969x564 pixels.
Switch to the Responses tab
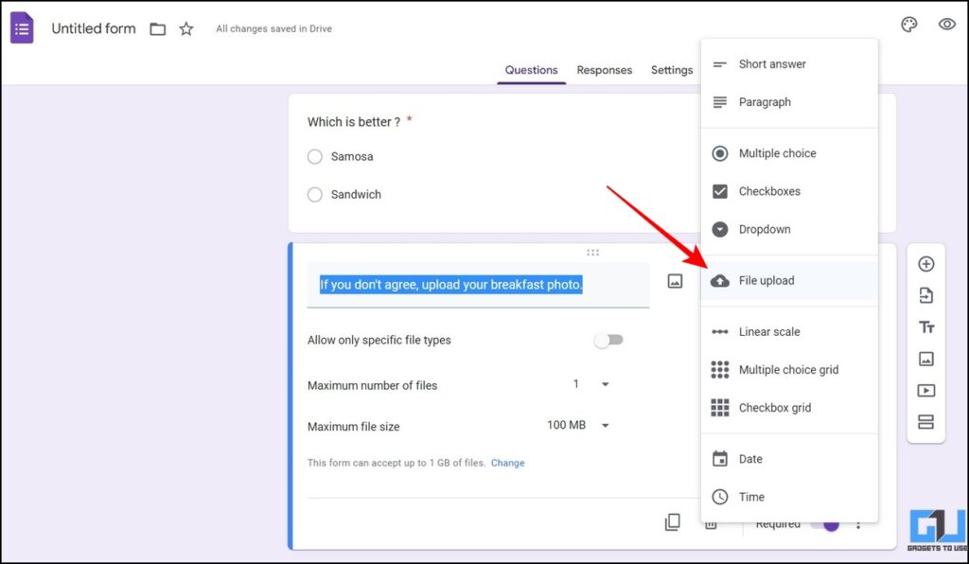tap(604, 70)
